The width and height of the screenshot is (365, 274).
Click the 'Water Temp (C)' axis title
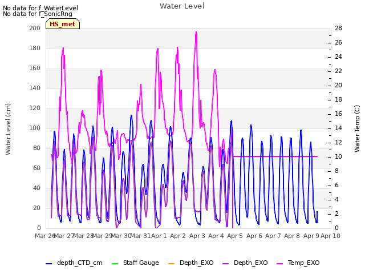pyautogui.click(x=357, y=128)
